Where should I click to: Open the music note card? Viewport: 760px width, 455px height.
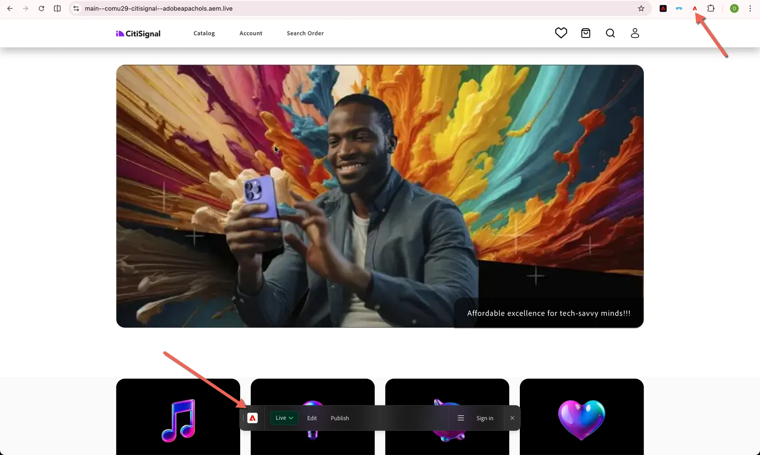(178, 417)
